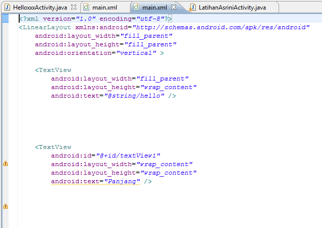Click the second TextView tag
Viewport: 322px width, 228px height.
tap(53, 147)
